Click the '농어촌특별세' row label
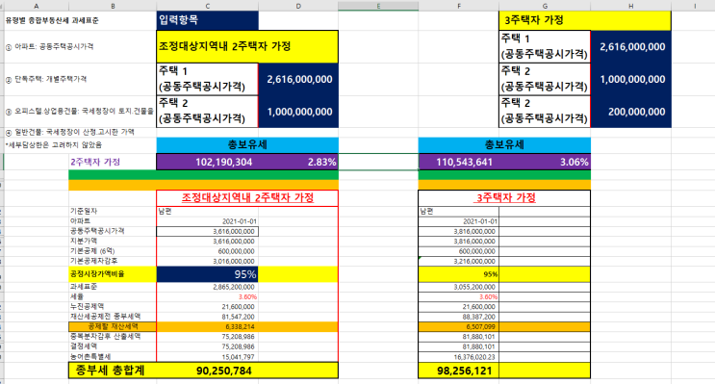This screenshot has width=715, height=384. coord(90,356)
